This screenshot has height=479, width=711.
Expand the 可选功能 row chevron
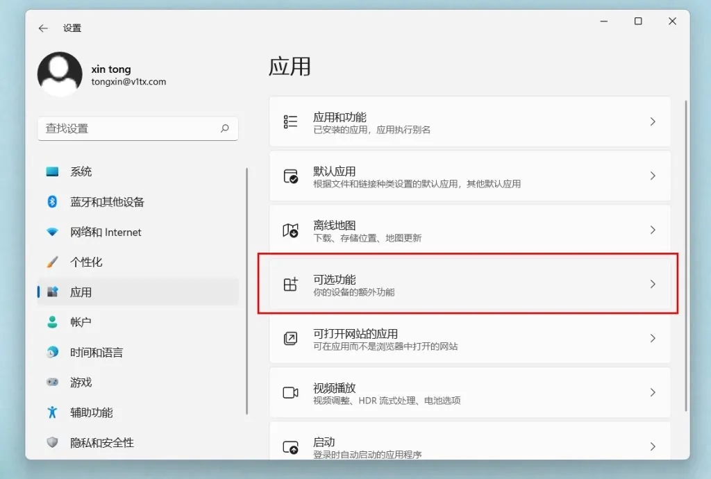[652, 284]
